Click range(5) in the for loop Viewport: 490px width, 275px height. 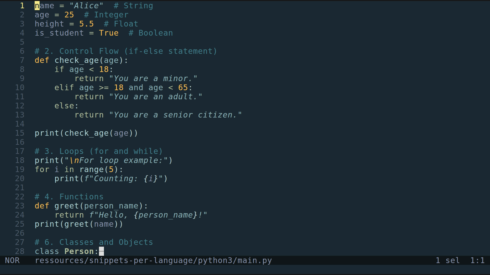tap(98, 169)
